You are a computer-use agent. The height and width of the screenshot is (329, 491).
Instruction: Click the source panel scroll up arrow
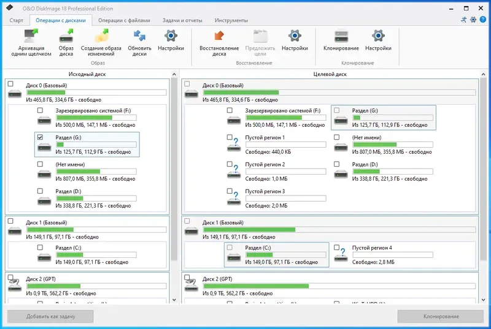174,74
